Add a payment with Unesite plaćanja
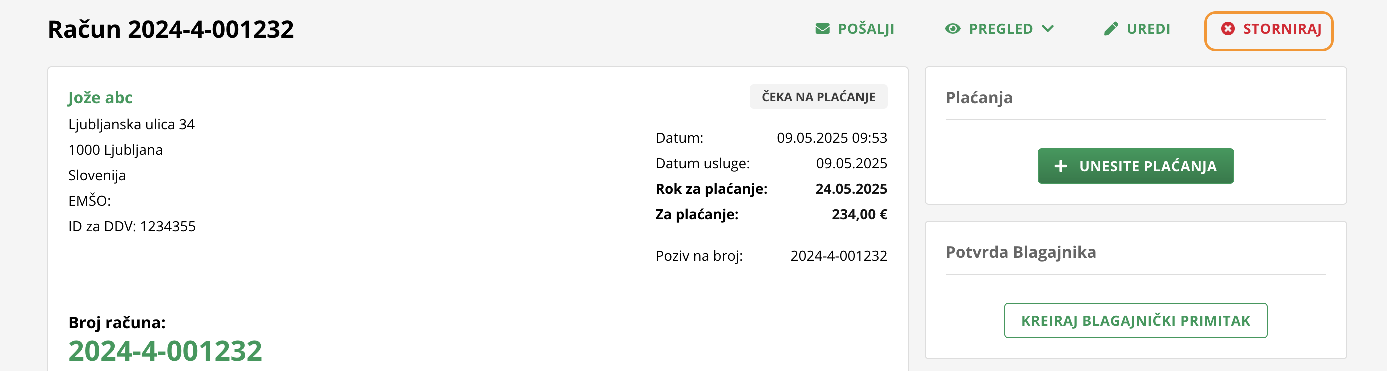Screen dimensions: 1387x371 (1135, 166)
